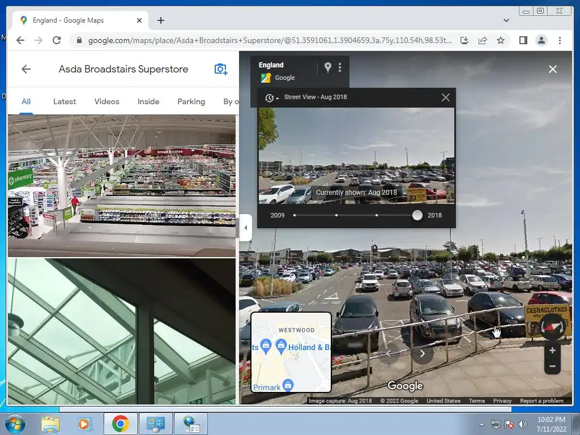
Task: Move back with the left navigation arrow
Action: [x=389, y=353]
